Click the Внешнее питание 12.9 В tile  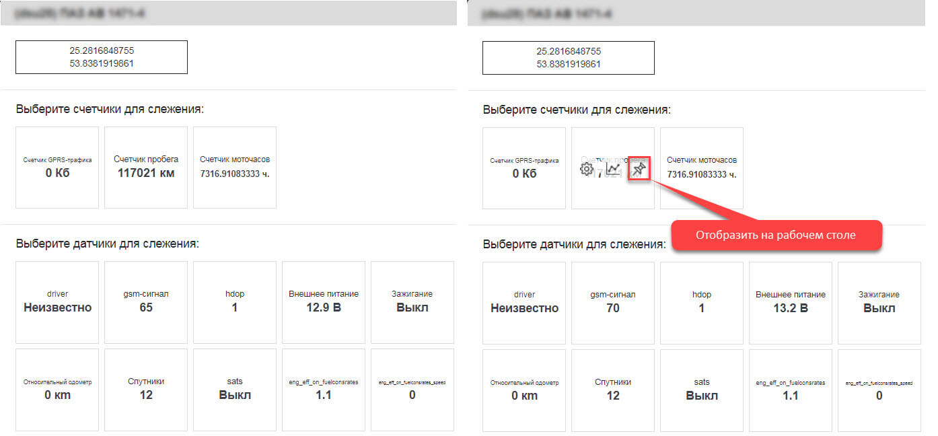pyautogui.click(x=324, y=301)
